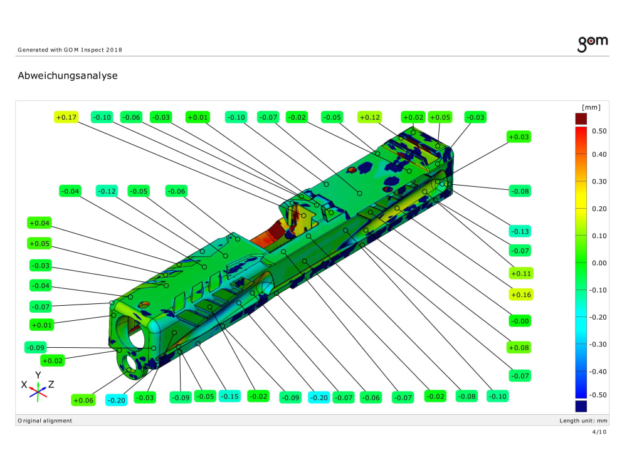This screenshot has width=627, height=470.
Task: Click the colored 3D slide model
Action: coord(280,252)
